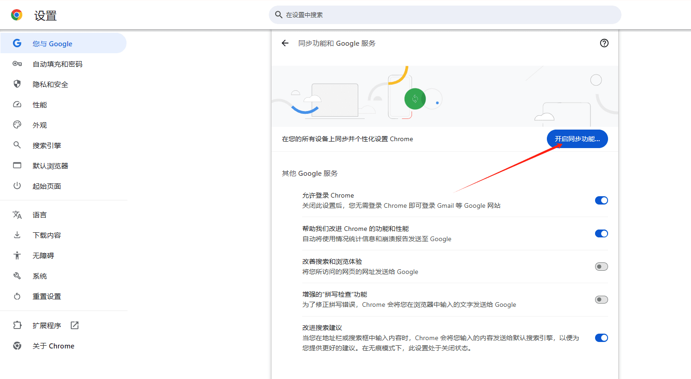Viewport: 691px width, 379px height.
Task: Select 系统 in sidebar
Action: [x=63, y=276]
